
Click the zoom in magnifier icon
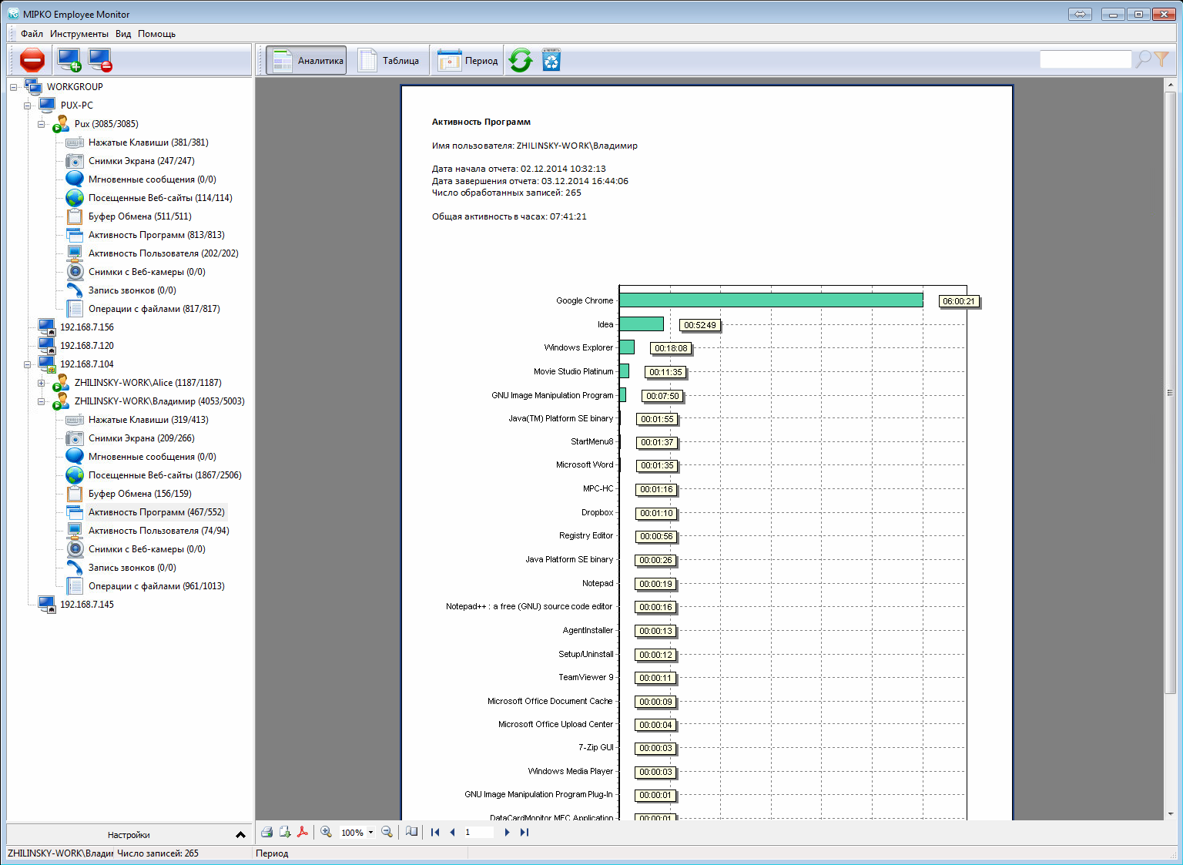[x=327, y=832]
